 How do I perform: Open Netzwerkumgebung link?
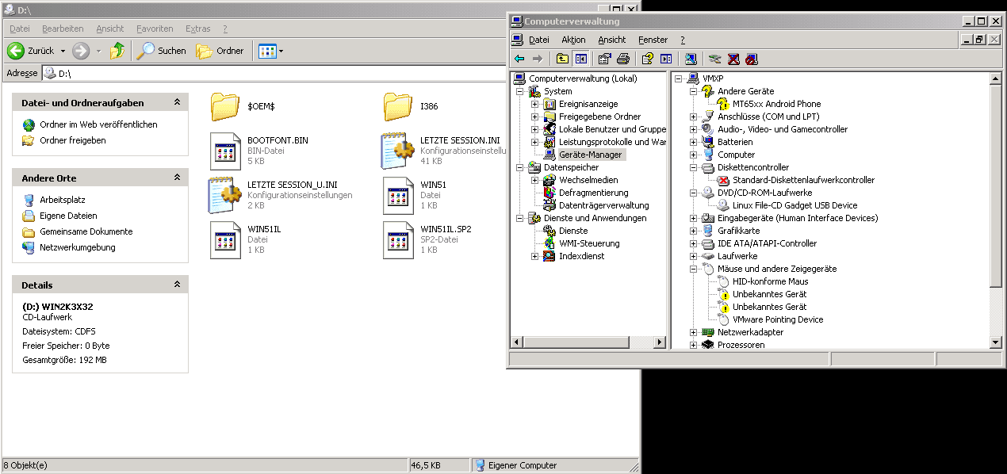click(78, 247)
